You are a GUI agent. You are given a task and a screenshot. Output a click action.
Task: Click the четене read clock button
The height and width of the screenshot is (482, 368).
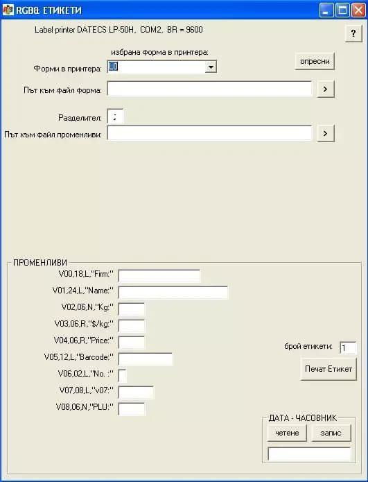point(287,433)
